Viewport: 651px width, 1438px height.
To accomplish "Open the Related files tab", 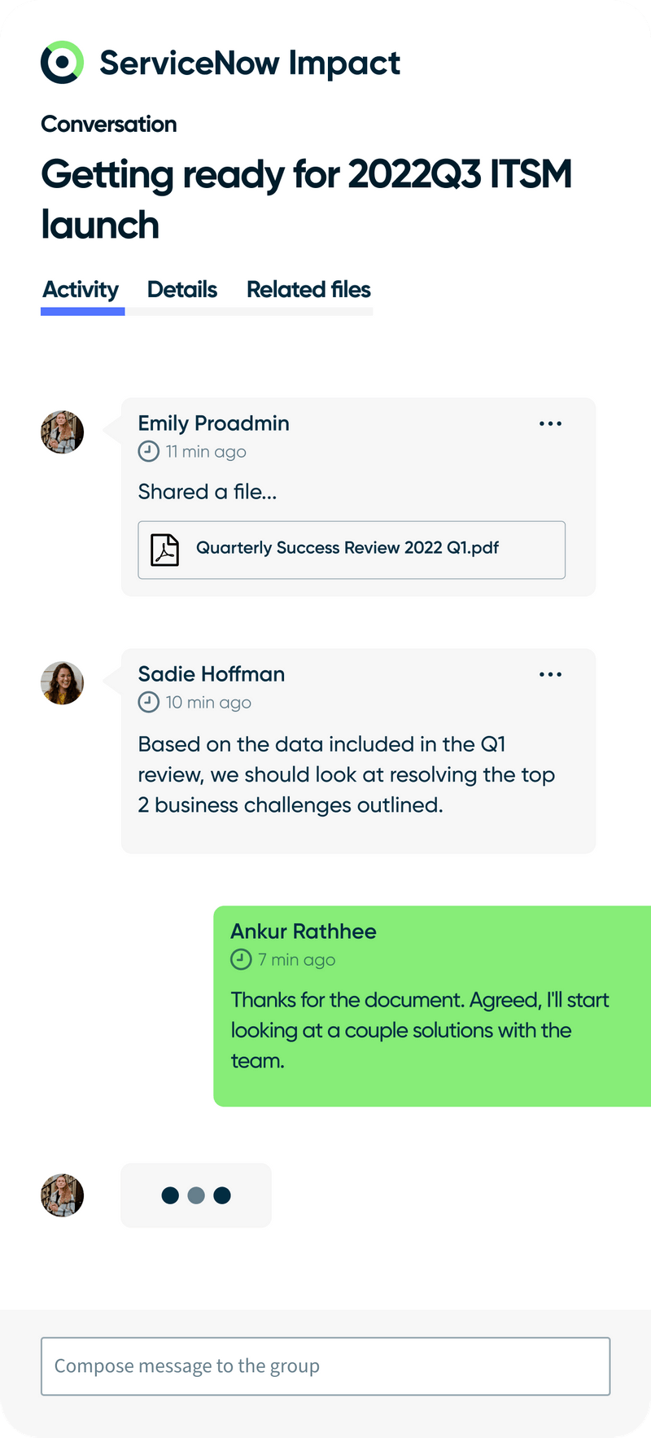I will [x=308, y=290].
